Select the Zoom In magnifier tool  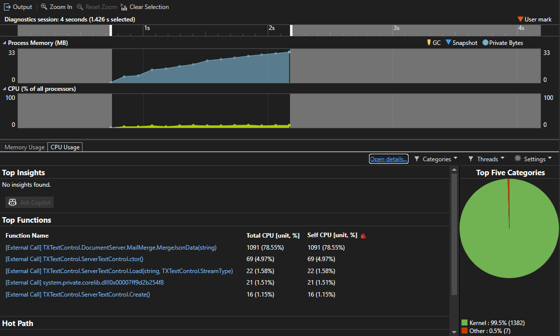click(x=45, y=6)
